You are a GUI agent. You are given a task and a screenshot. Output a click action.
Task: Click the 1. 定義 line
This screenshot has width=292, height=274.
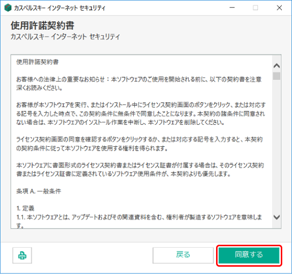point(25,208)
